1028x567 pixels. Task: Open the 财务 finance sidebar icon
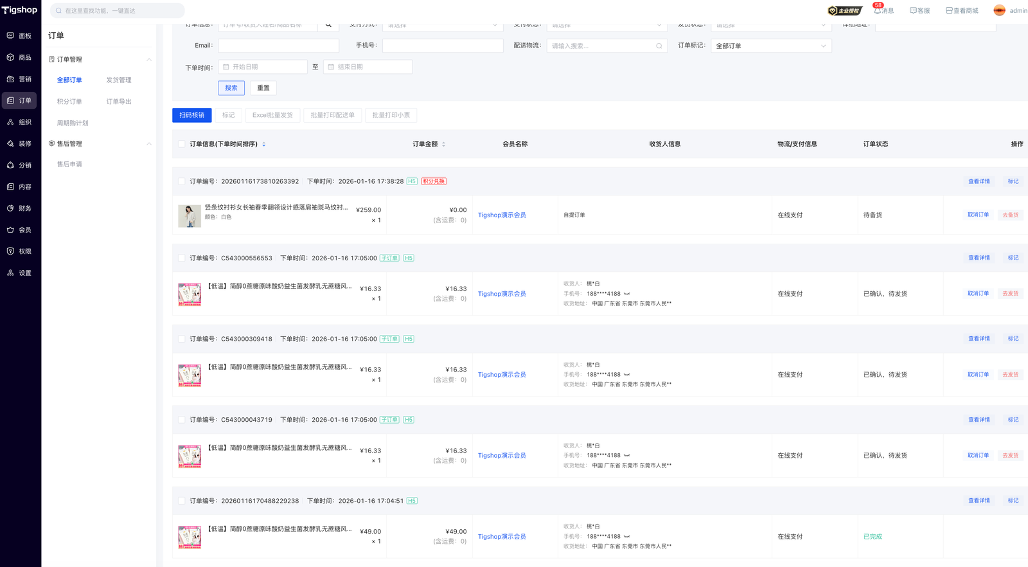[x=10, y=208]
